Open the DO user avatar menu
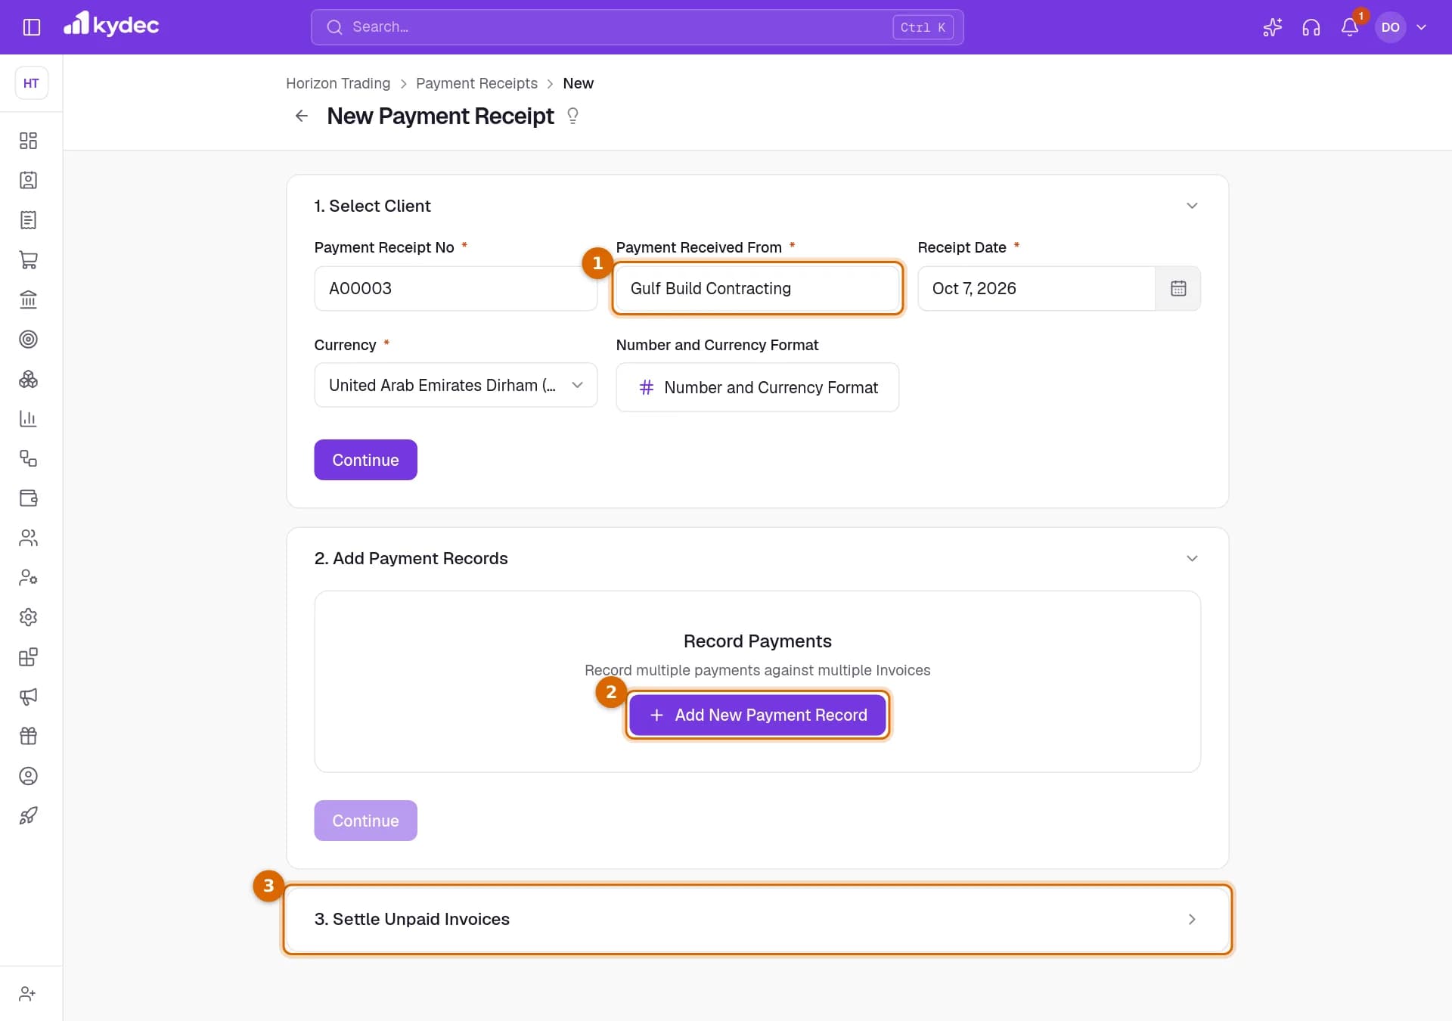Image resolution: width=1452 pixels, height=1021 pixels. [1390, 27]
